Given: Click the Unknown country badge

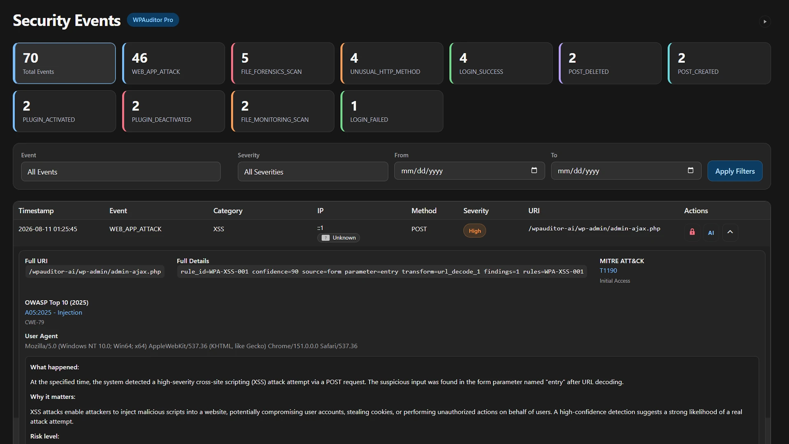Looking at the screenshot, I should click(339, 238).
